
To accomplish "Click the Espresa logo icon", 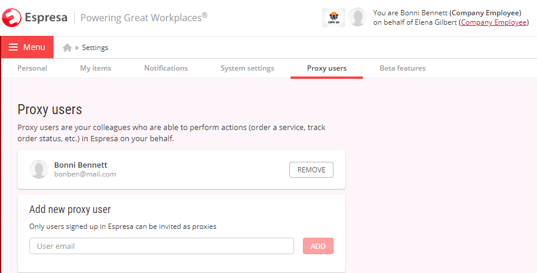I will point(11,18).
